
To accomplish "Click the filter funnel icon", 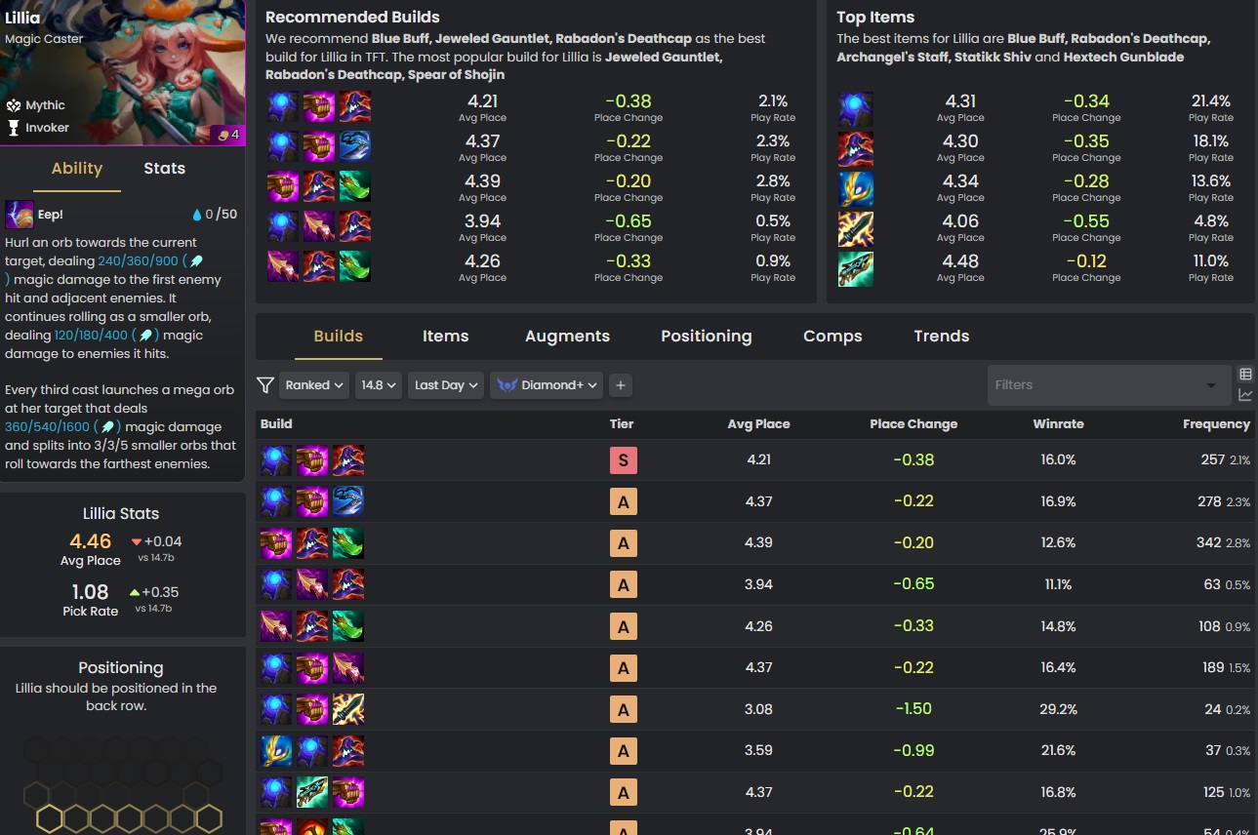I will point(264,385).
